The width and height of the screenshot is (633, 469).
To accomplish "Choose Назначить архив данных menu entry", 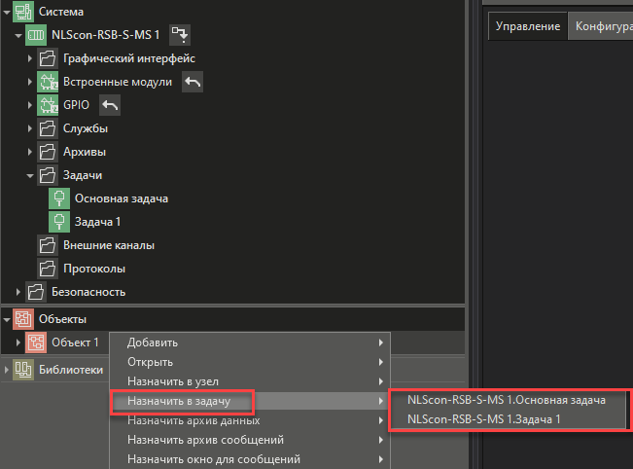I will point(250,420).
